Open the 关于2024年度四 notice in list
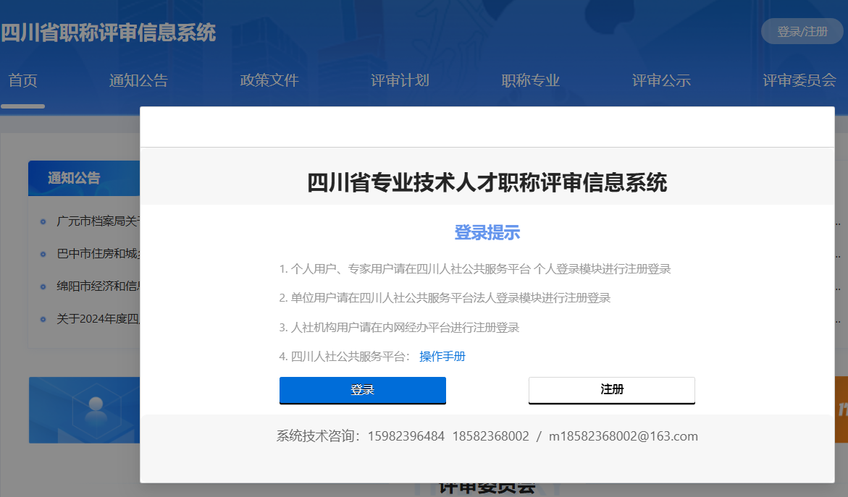Viewport: 848px width, 497px height. pos(98,319)
